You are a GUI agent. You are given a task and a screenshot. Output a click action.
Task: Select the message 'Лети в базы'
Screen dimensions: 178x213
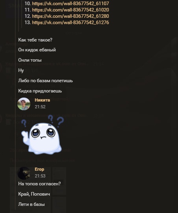point(32,204)
